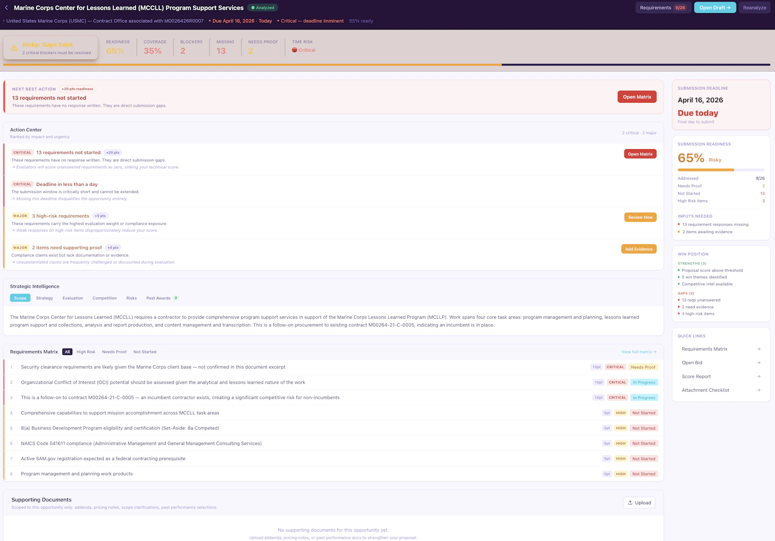Click arrow icon beside Score Report link
This screenshot has height=541, width=775.
tap(759, 376)
